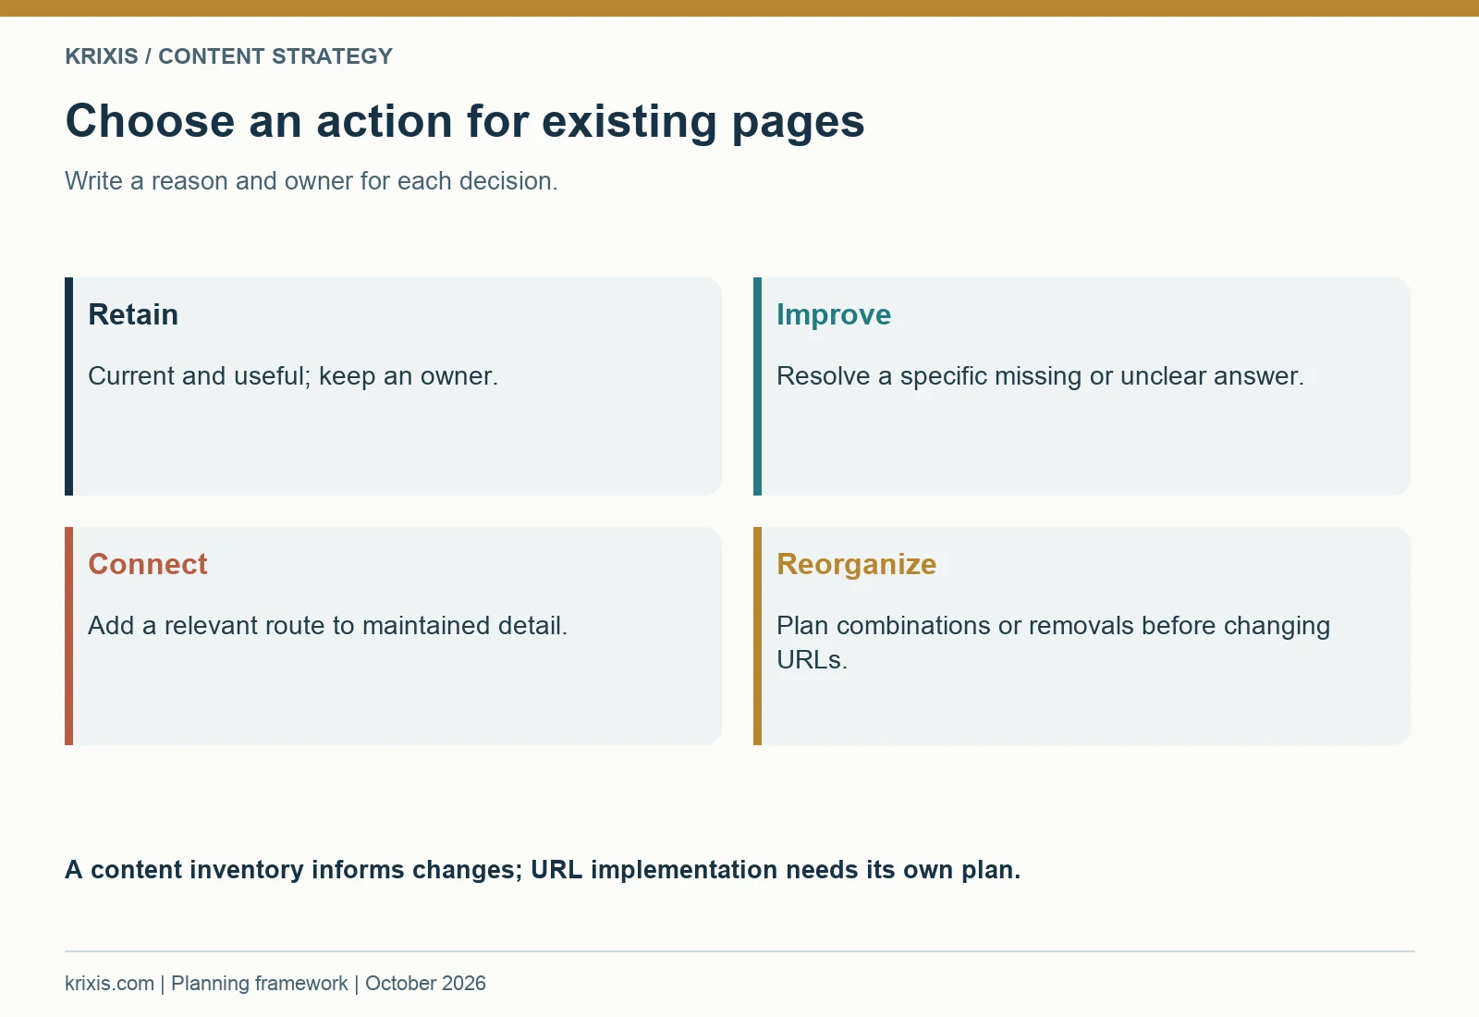Select the title "Choose an action for existing pages"
1479x1017 pixels.
tap(465, 121)
